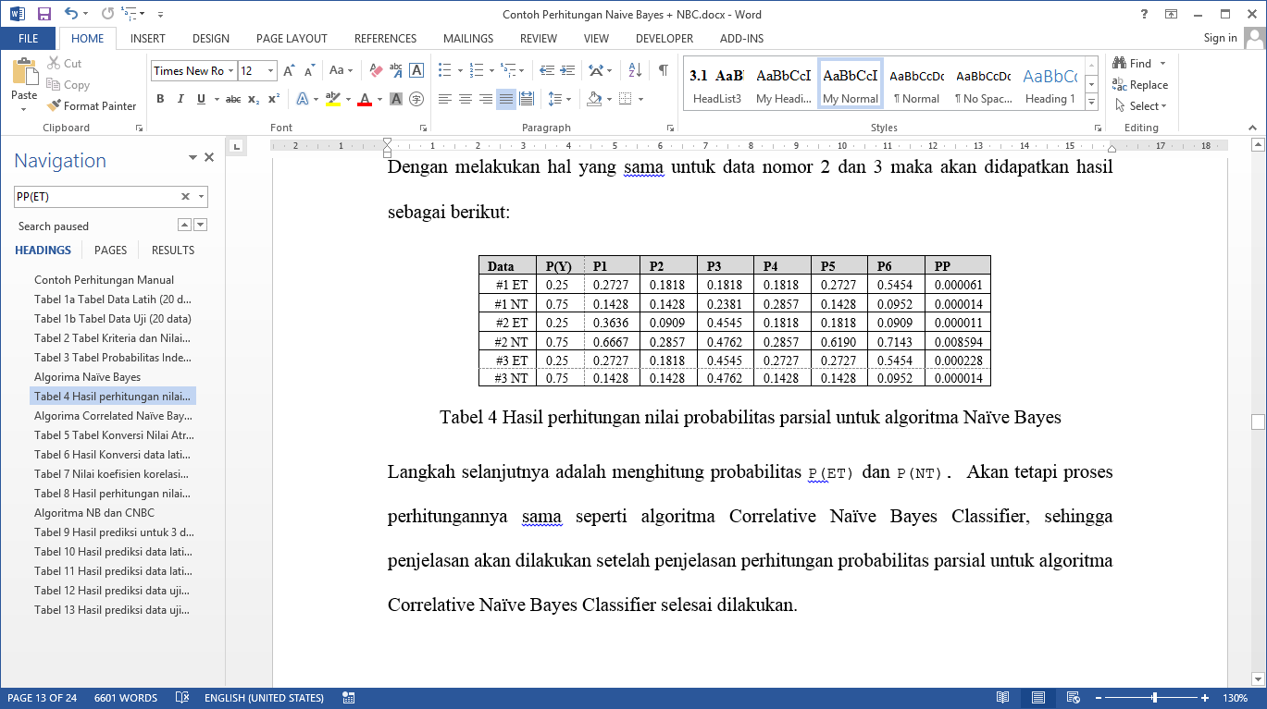Select the Bullets list icon
Screen dimensions: 1267x709
[444, 70]
